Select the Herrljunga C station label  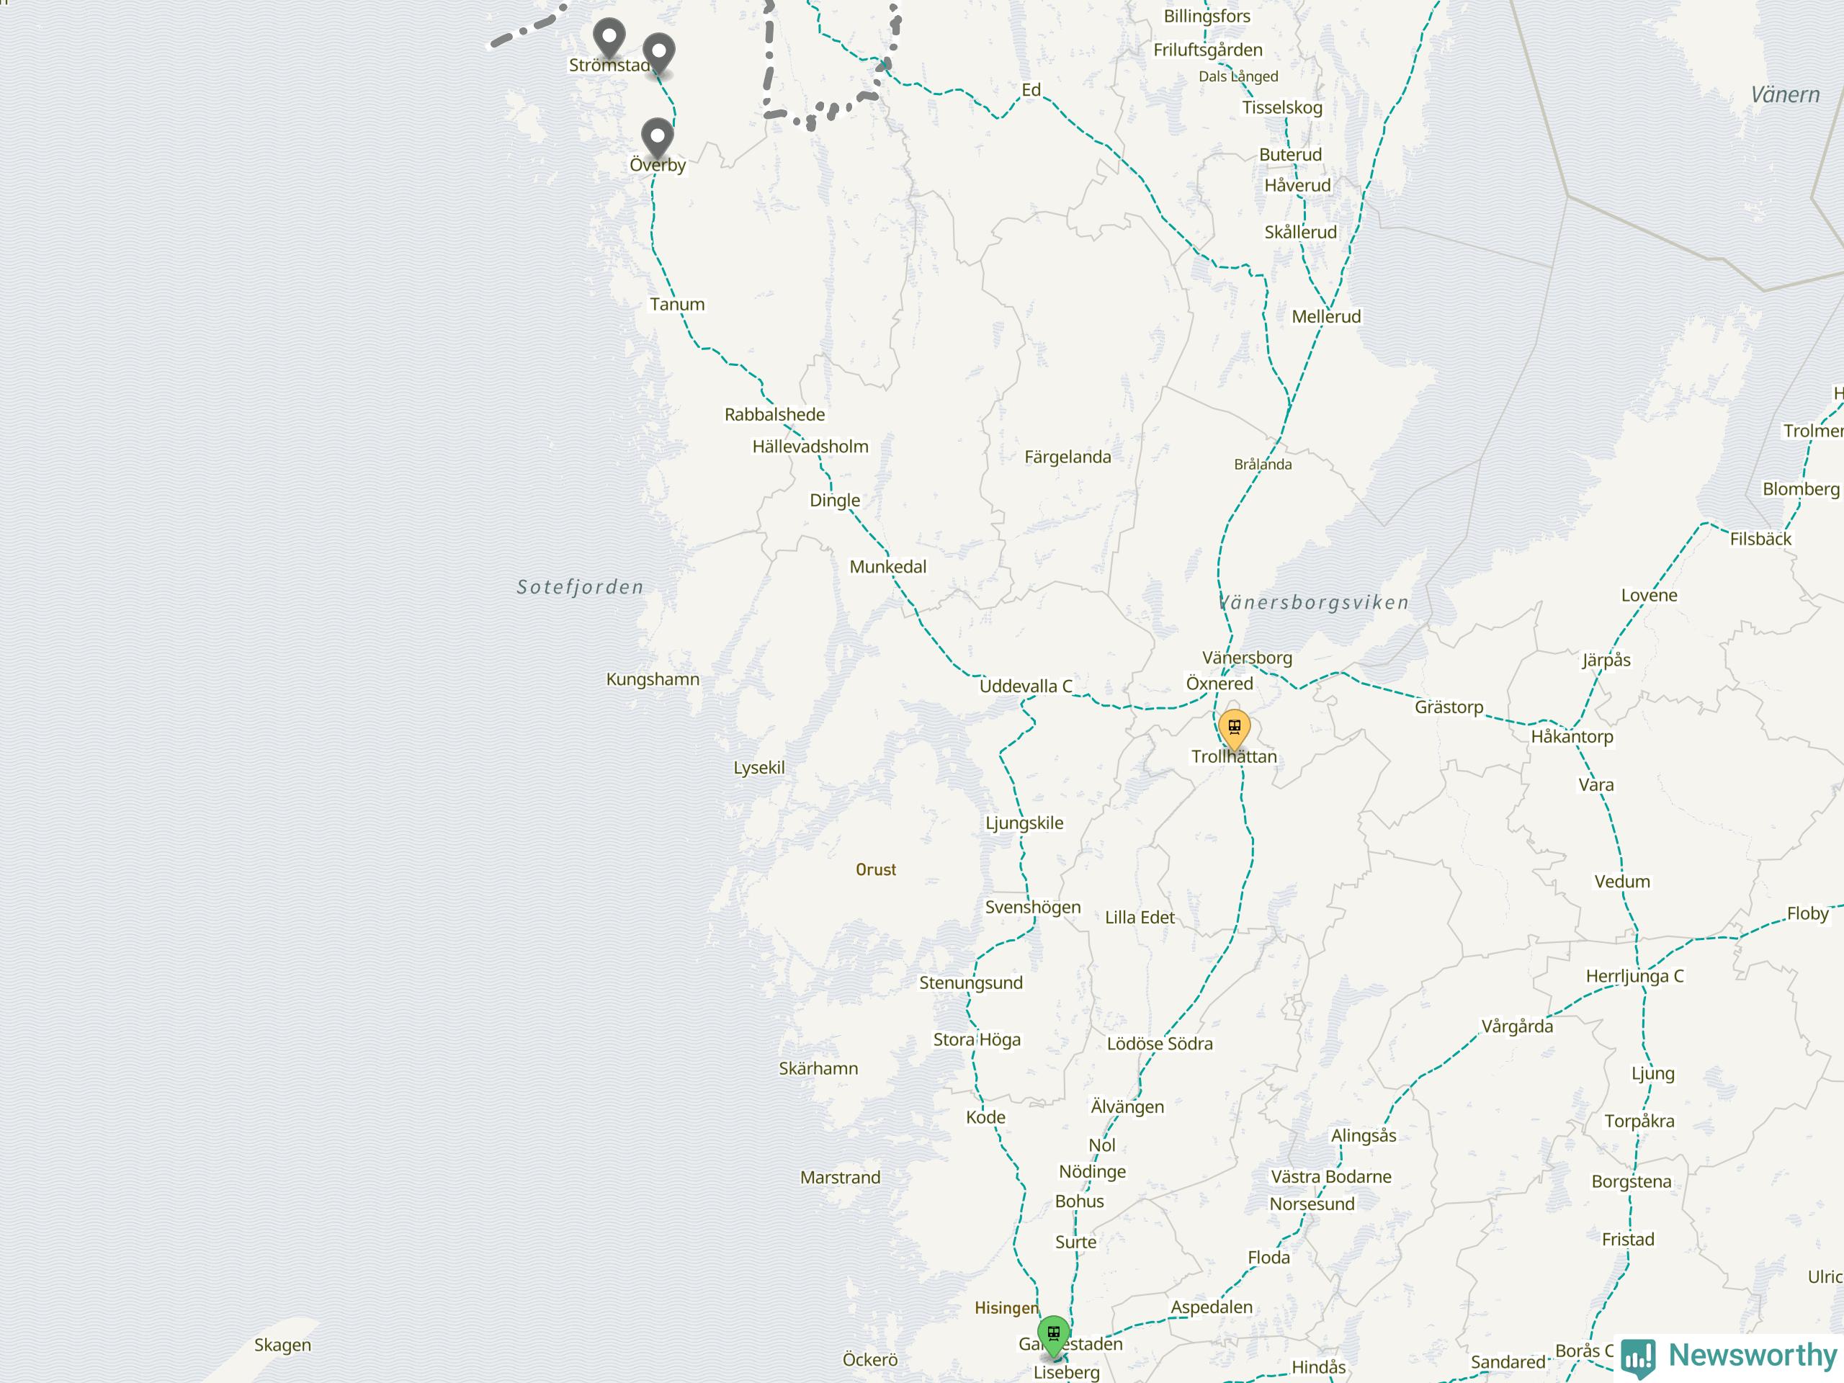point(1635,976)
